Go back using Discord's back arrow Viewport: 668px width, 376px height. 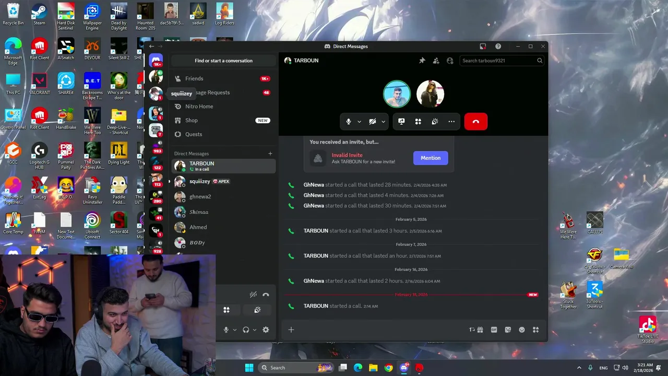click(151, 46)
